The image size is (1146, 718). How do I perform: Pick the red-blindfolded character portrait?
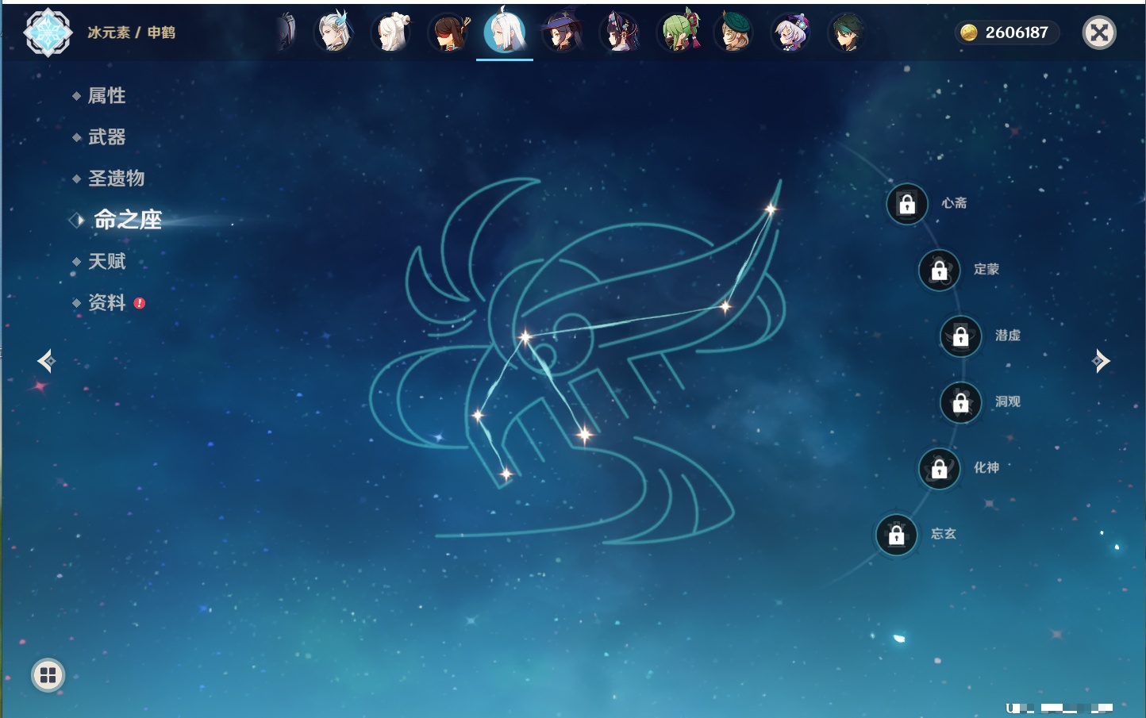(x=449, y=33)
